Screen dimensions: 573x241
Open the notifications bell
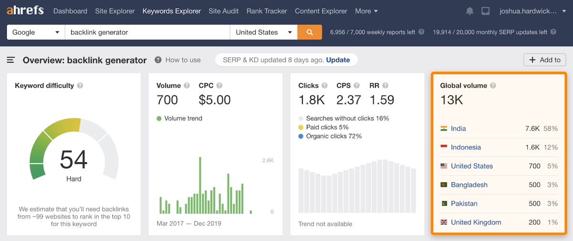(470, 11)
